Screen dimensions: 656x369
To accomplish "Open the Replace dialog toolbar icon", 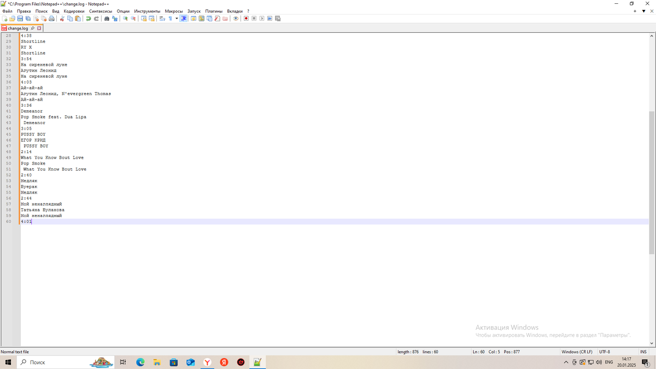I will (115, 19).
